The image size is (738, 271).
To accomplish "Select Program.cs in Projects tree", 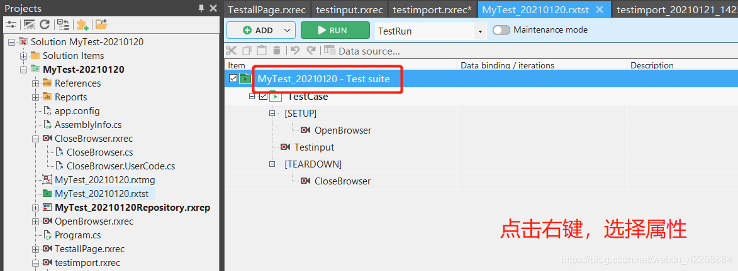I will point(77,235).
